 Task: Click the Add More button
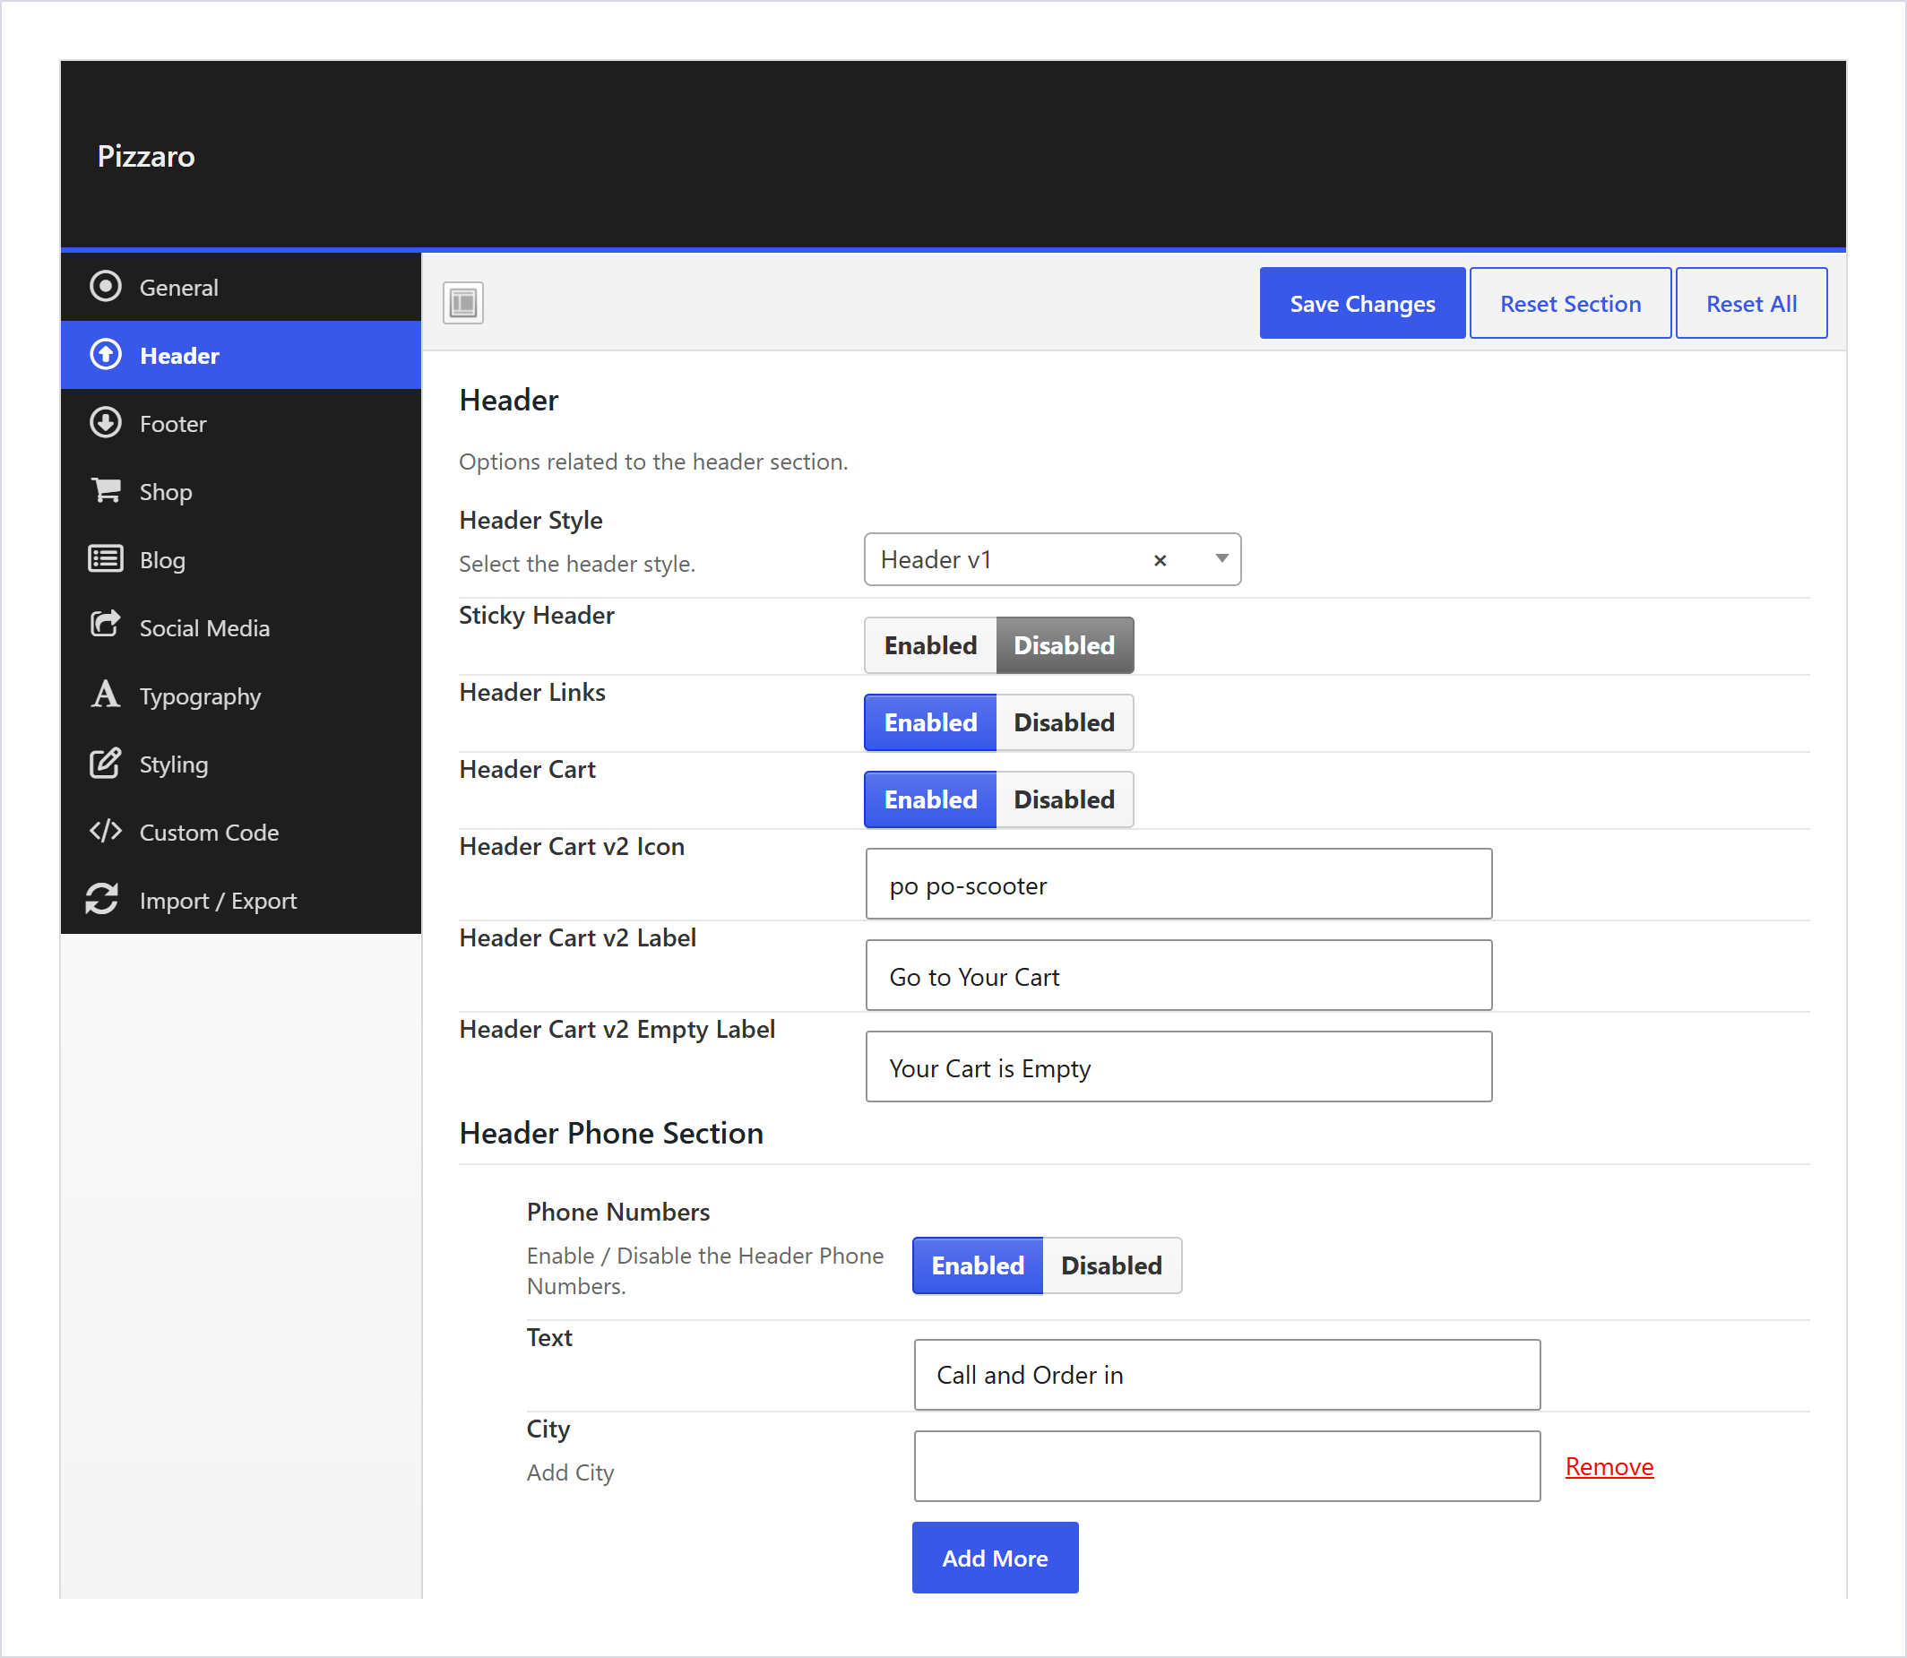995,1559
